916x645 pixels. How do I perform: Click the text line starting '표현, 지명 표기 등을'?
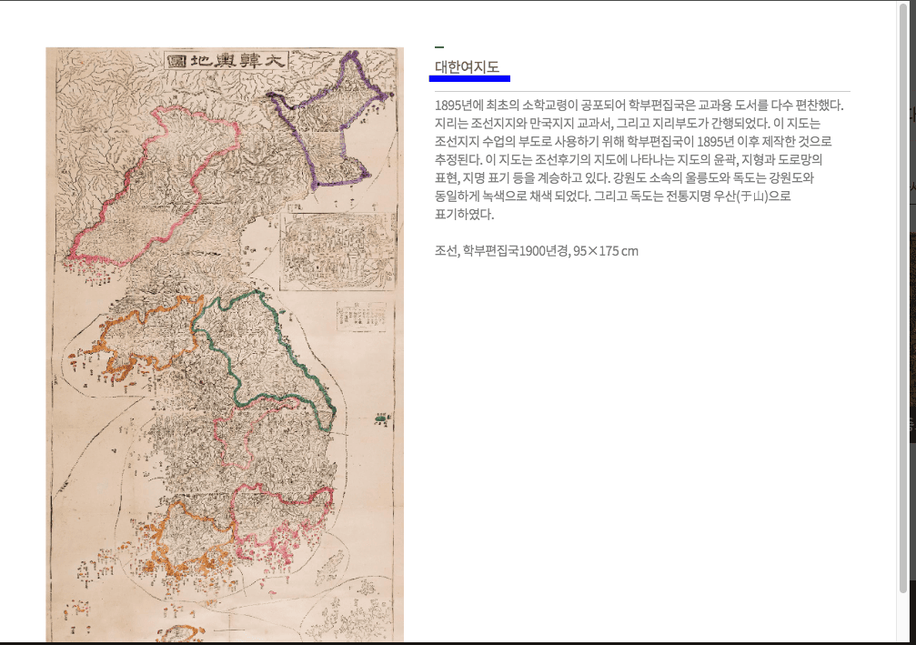pyautogui.click(x=625, y=178)
